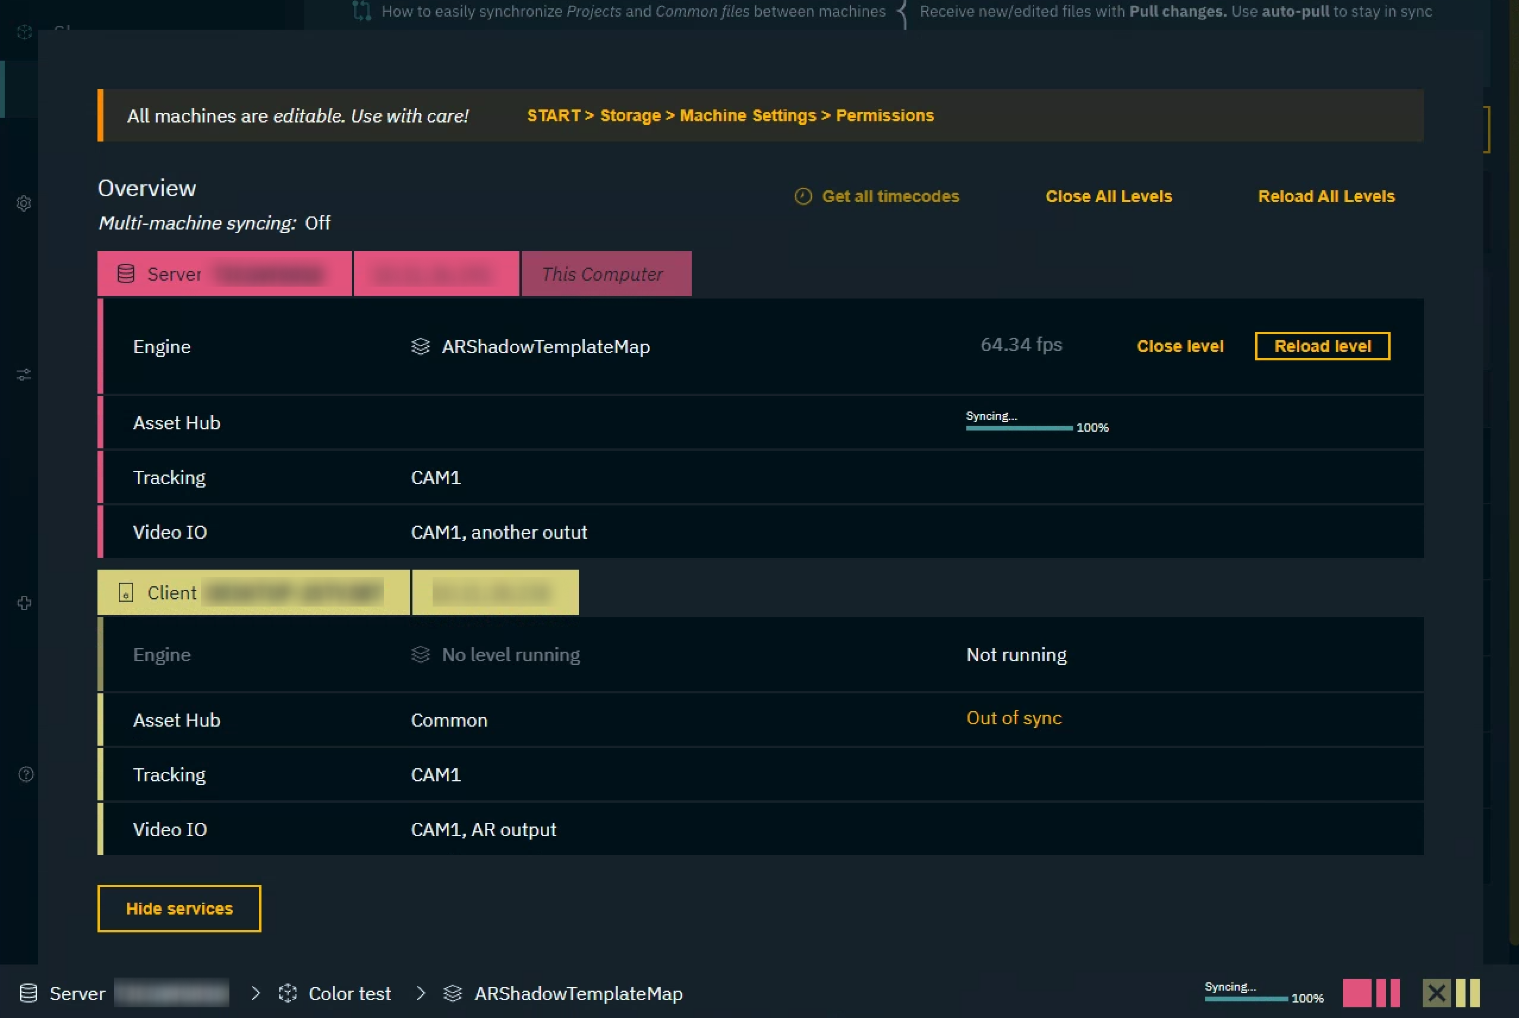The height and width of the screenshot is (1018, 1519).
Task: Click the server database icon in bottom bar
Action: 29,994
